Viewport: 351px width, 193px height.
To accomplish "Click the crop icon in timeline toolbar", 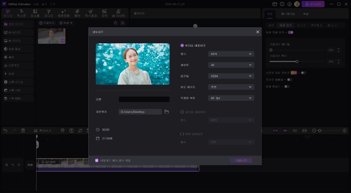I will click(x=80, y=131).
